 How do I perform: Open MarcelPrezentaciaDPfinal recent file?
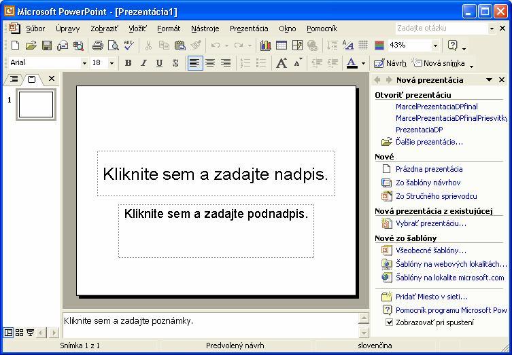point(437,107)
